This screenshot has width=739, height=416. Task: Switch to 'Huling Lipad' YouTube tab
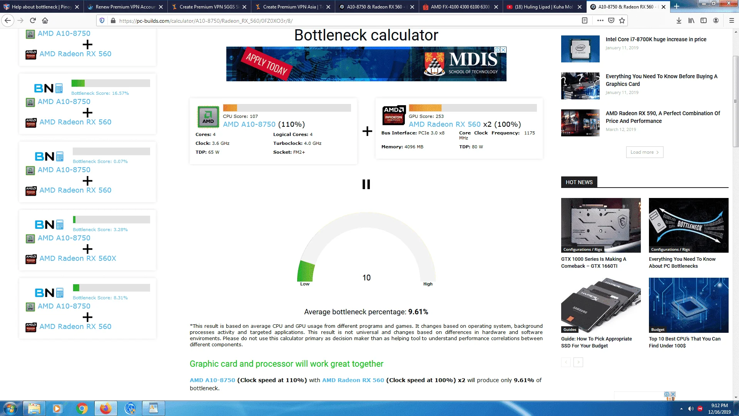545,7
